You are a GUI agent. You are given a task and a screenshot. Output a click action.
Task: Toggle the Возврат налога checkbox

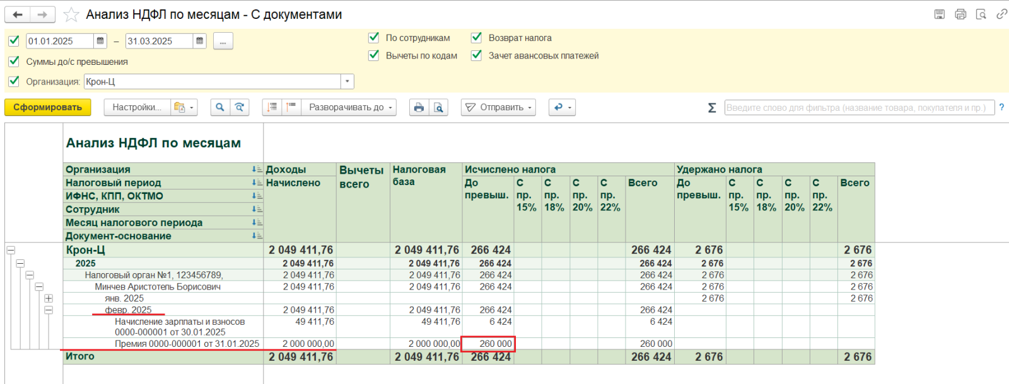[477, 38]
